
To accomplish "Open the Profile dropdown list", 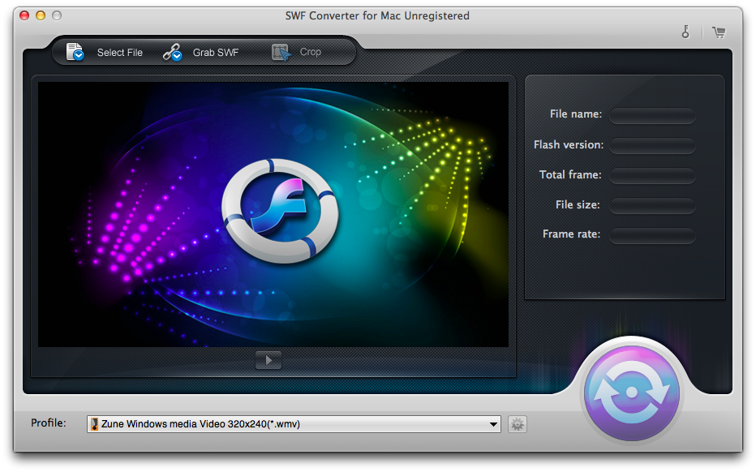I will tap(294, 424).
